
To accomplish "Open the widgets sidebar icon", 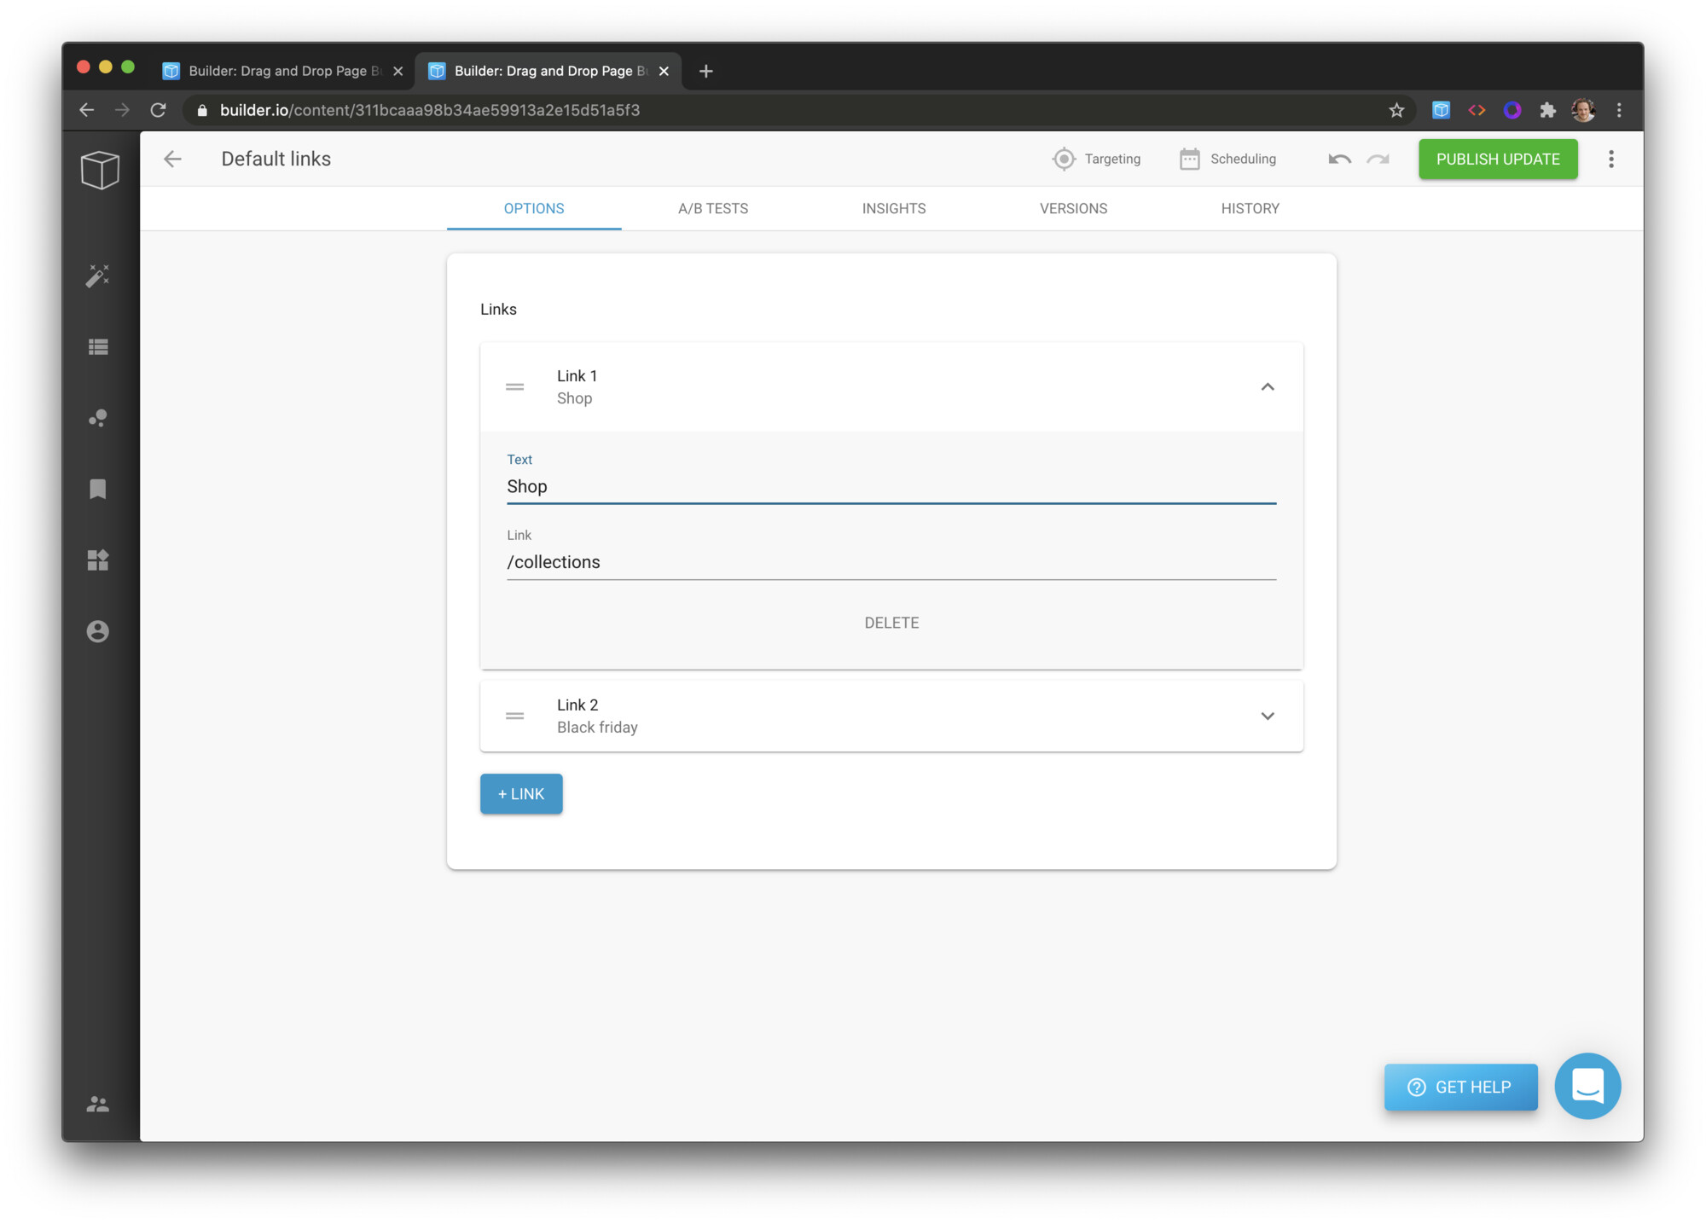I will 98,560.
